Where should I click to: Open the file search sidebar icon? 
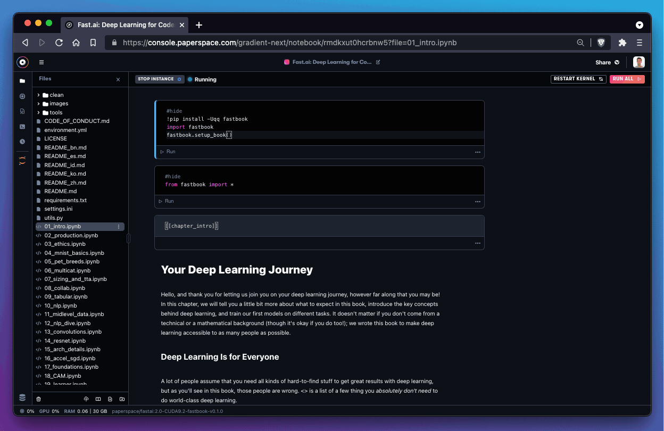click(x=22, y=111)
